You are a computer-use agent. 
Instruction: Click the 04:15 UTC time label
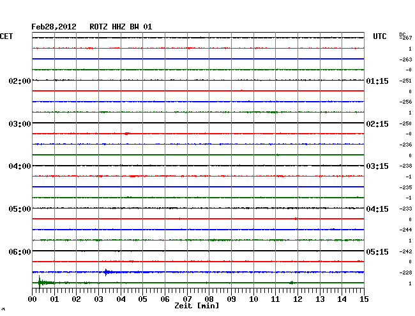tap(377, 209)
